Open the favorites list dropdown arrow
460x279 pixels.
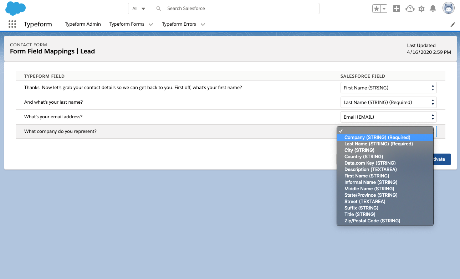click(x=384, y=9)
